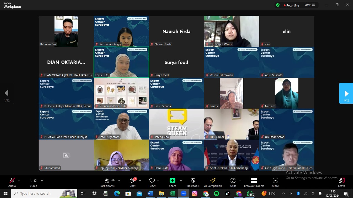Open Windows Start menu
This screenshot has height=198, width=353.
pyautogui.click(x=6, y=194)
